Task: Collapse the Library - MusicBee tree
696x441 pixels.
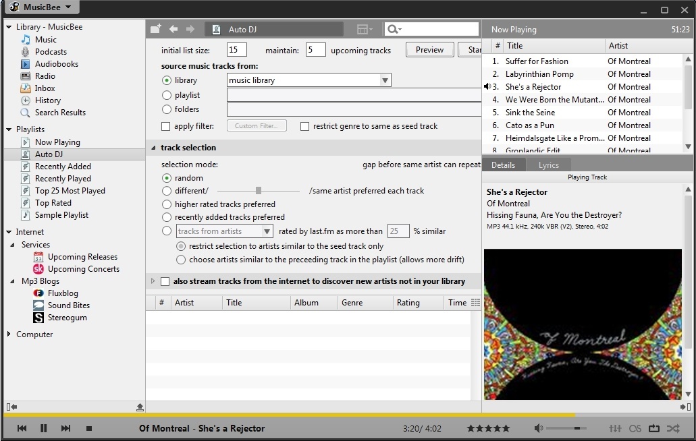Action: (x=9, y=27)
